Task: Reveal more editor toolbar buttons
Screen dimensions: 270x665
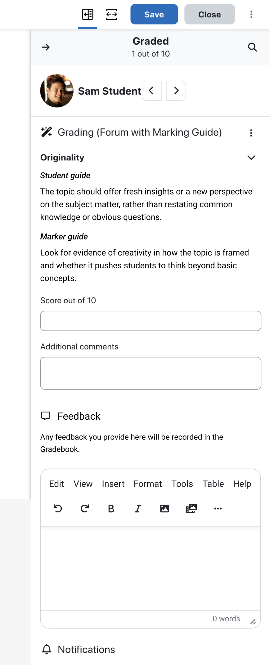Action: 218,508
